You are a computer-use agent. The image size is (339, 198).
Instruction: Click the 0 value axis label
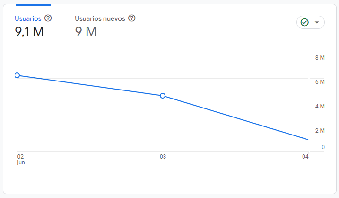(x=323, y=147)
